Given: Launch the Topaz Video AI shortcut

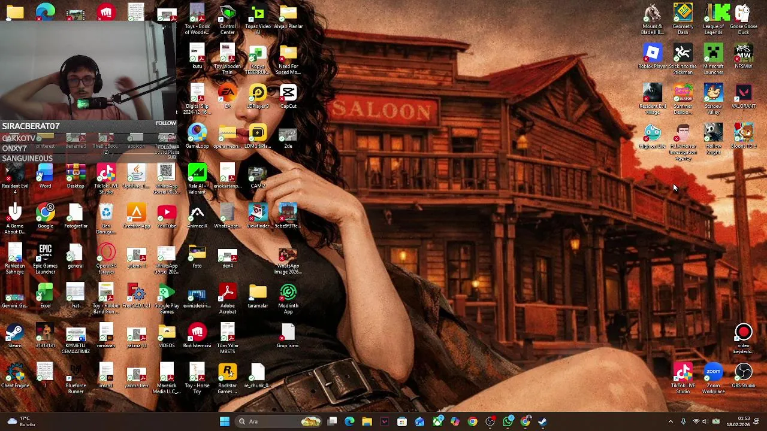Looking at the screenshot, I should point(258,19).
